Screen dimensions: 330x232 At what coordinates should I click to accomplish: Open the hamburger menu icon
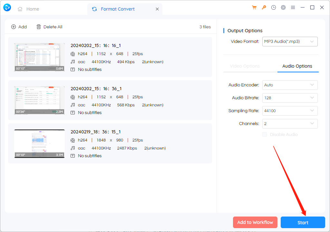pos(293,7)
